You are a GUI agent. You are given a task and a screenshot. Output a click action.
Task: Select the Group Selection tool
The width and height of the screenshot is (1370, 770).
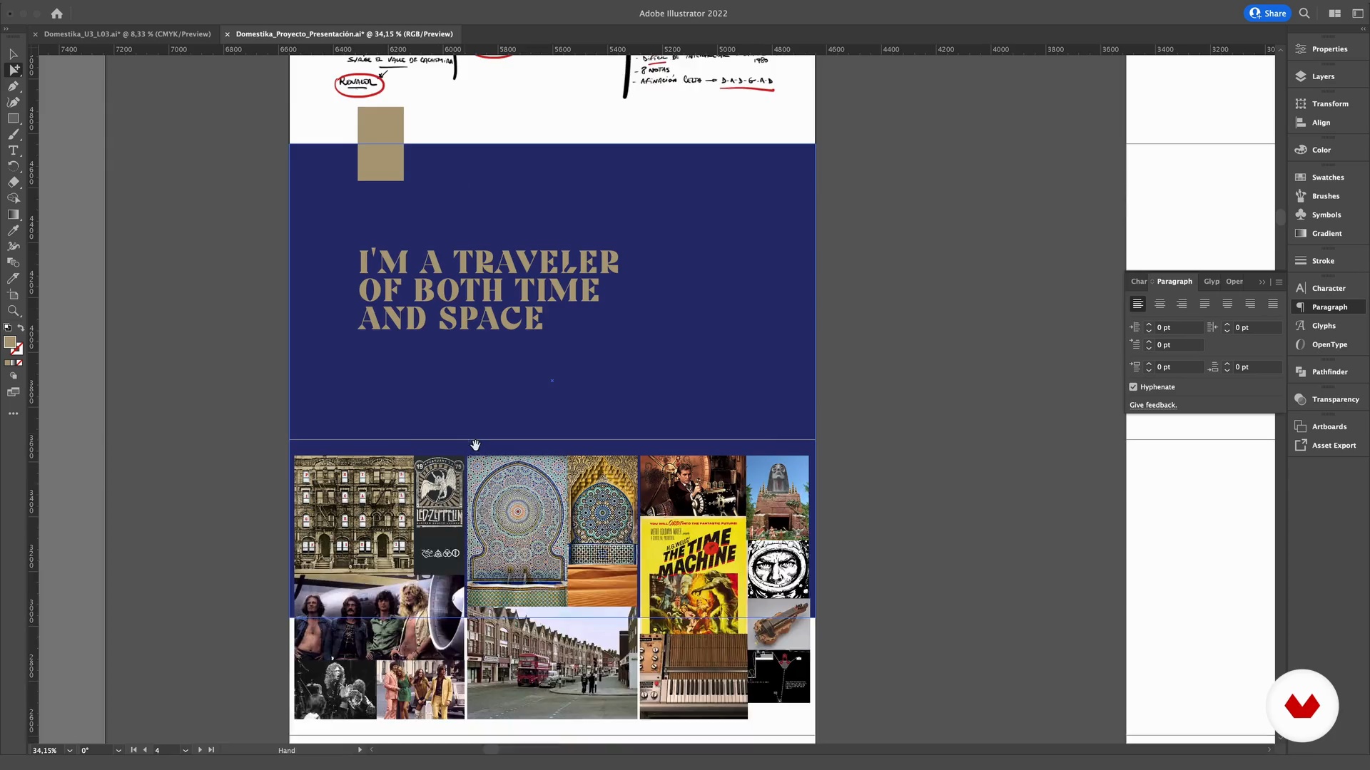[x=14, y=70]
